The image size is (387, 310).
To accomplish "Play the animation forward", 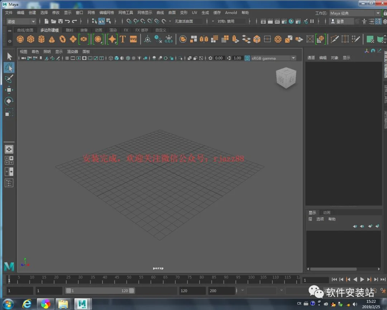I will (x=362, y=280).
